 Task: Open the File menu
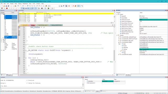[x=2, y=4]
